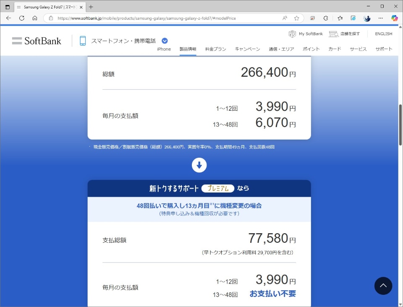Close the Samsung Galaxy Z Fold7 tab

[x=81, y=7]
